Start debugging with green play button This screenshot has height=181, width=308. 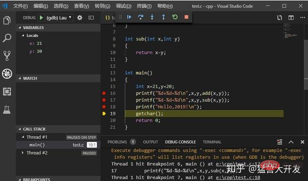click(x=41, y=17)
